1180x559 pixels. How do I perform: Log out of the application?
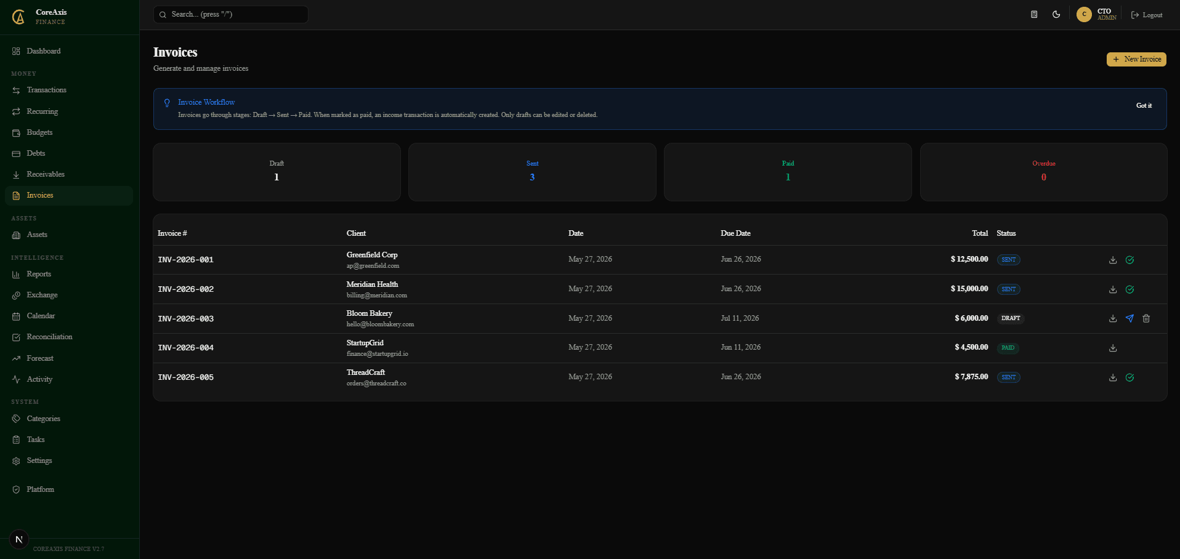(x=1147, y=15)
